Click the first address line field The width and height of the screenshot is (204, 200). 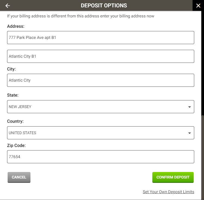click(x=101, y=38)
